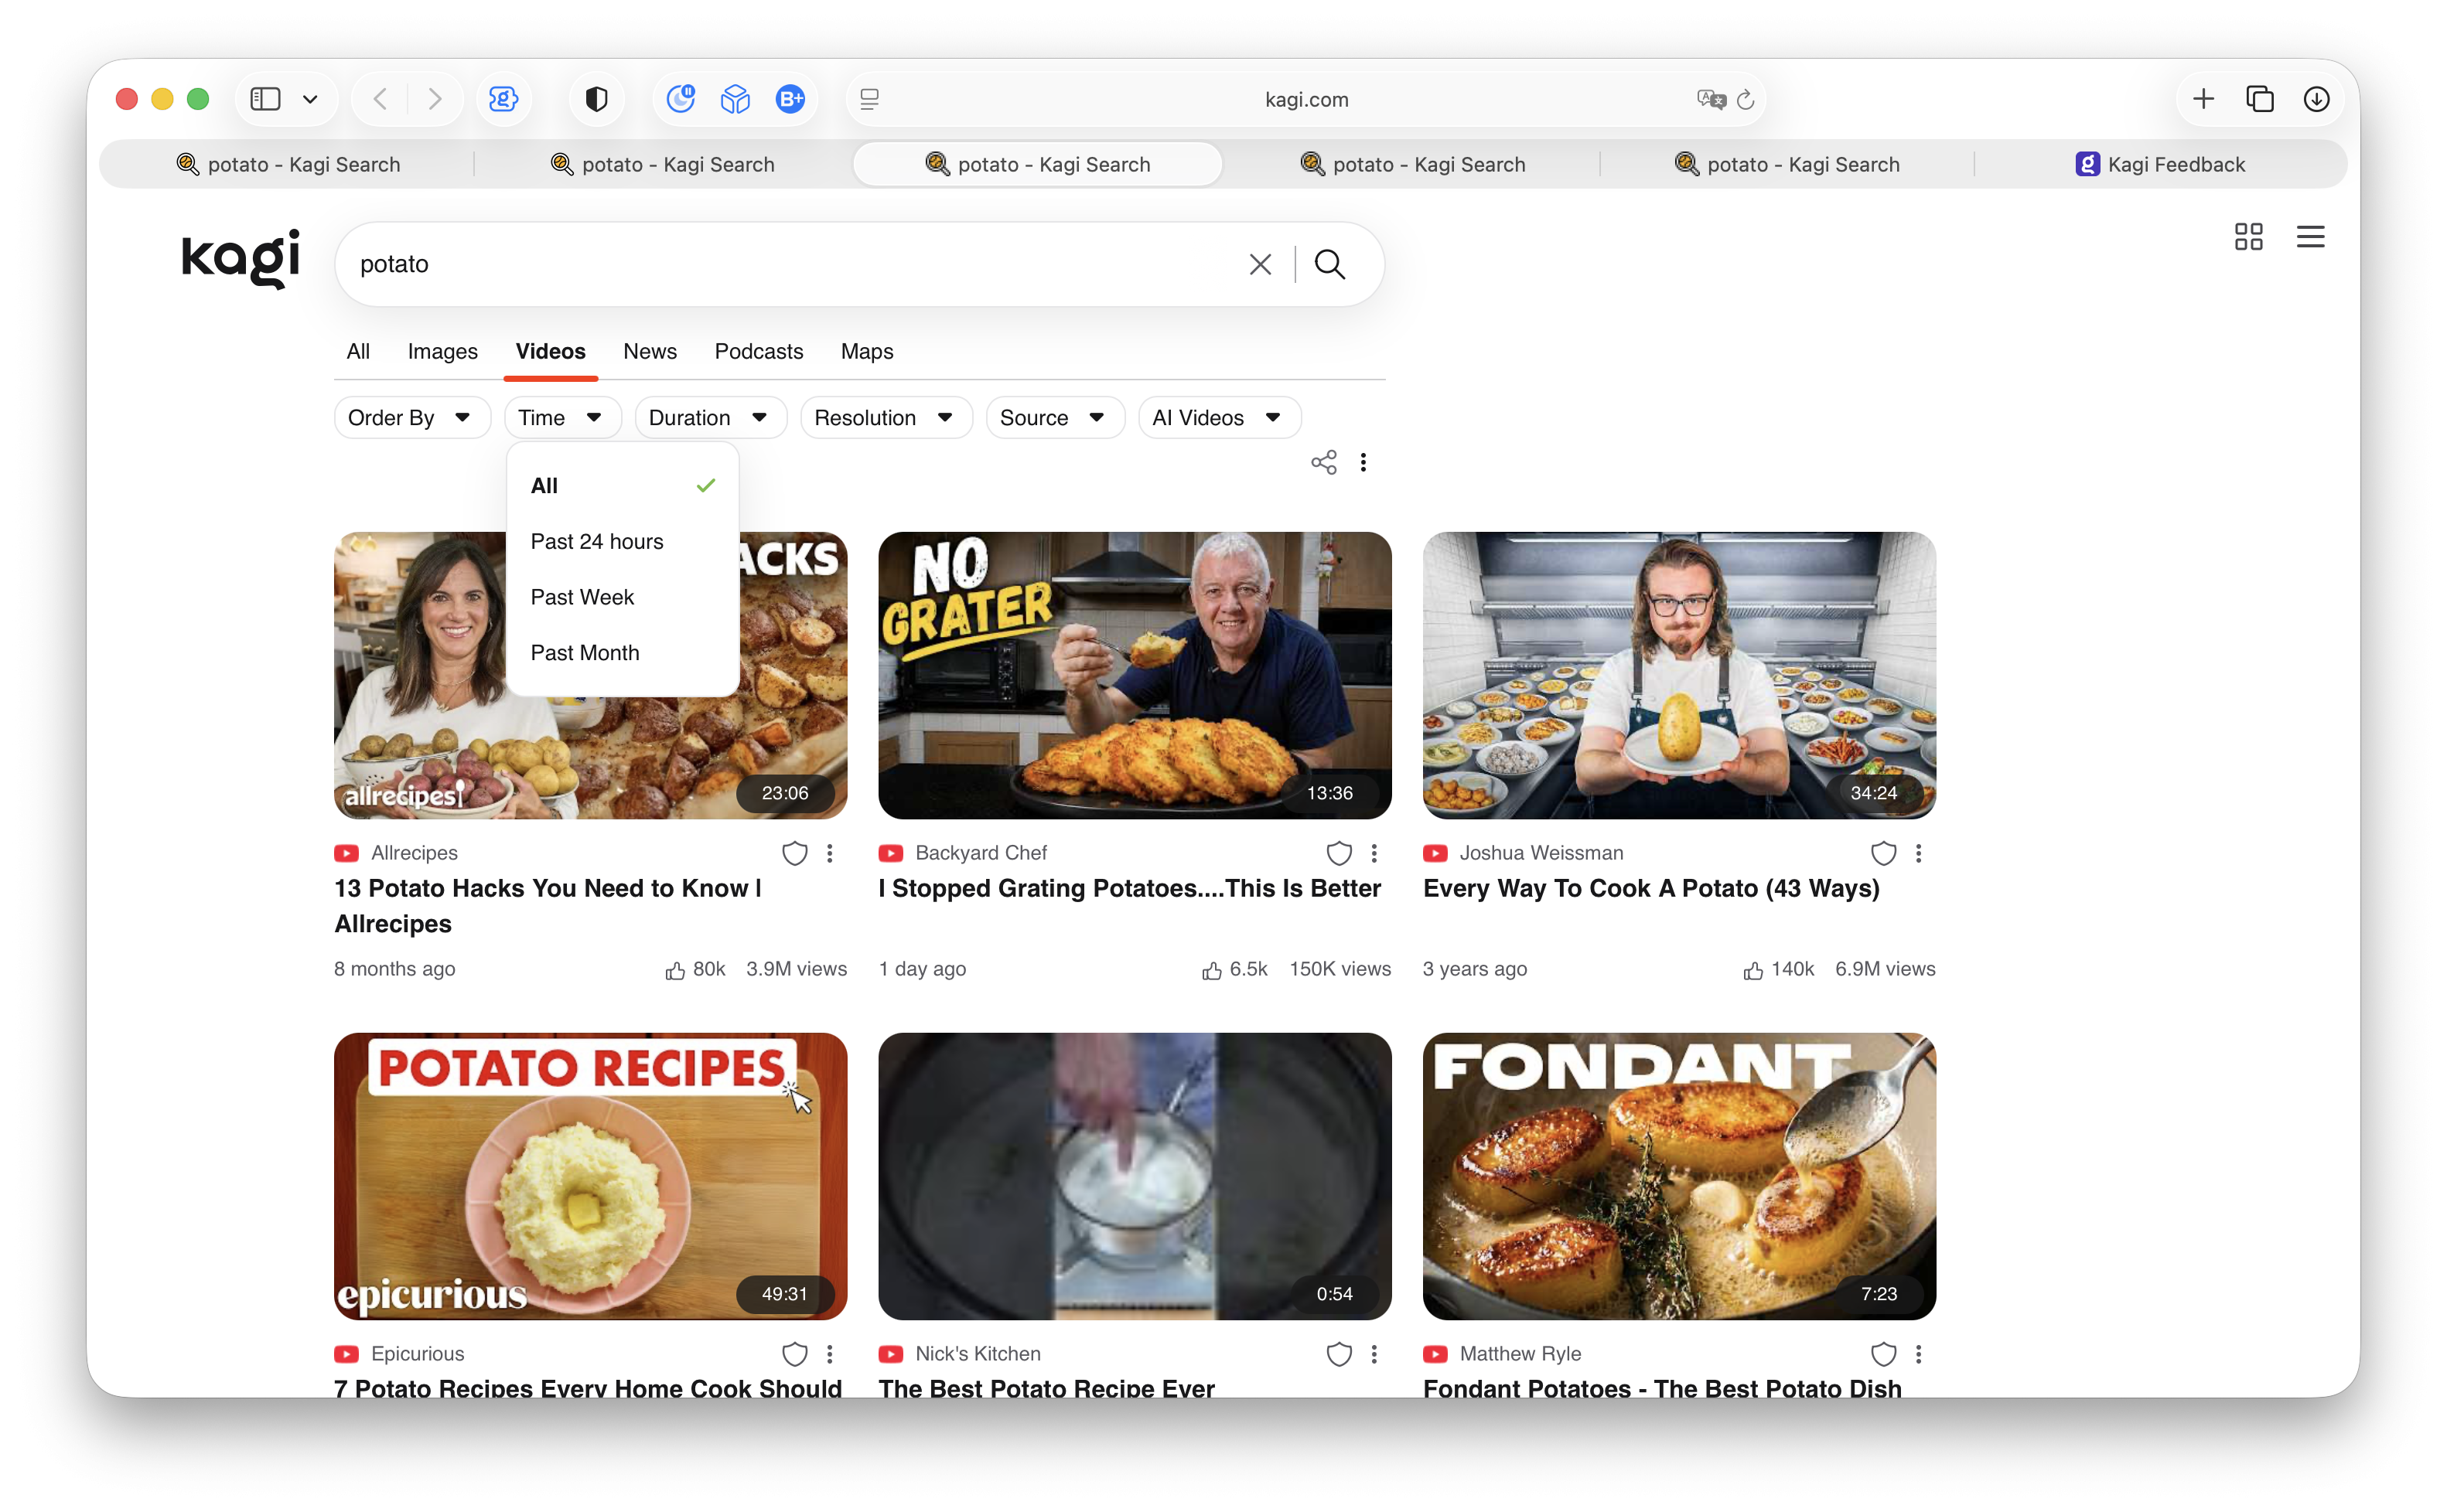Open more options for Joshua Weissman result
Image resolution: width=2447 pixels, height=1512 pixels.
pos(1918,853)
